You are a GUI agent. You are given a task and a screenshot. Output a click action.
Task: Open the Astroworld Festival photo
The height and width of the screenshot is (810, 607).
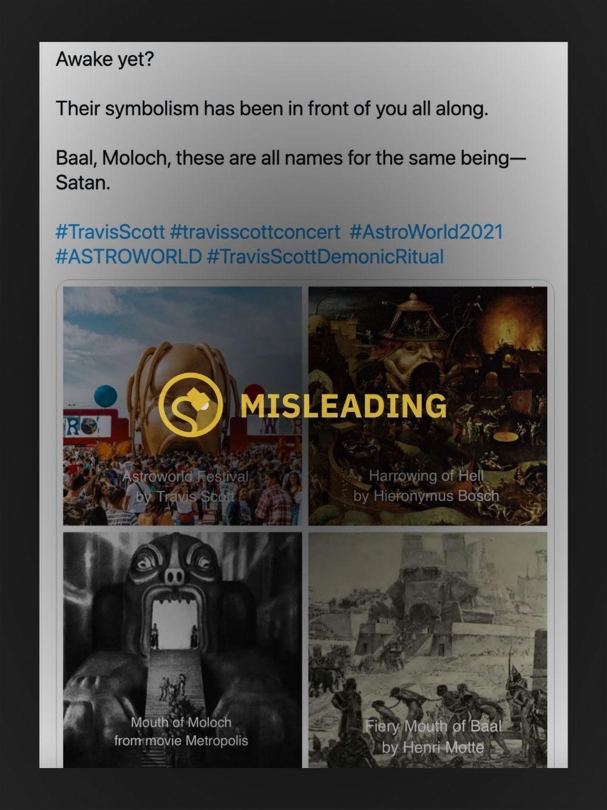point(182,406)
